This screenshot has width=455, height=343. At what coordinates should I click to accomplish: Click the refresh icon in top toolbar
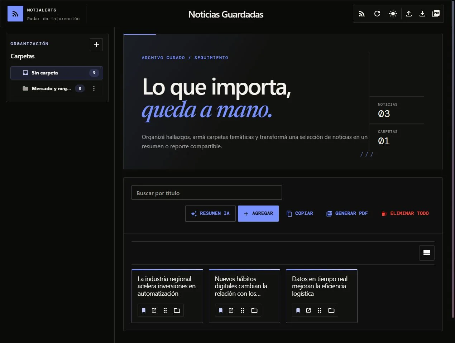377,14
